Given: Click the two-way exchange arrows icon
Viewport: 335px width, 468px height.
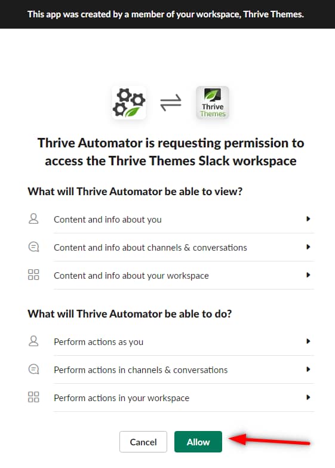Looking at the screenshot, I should click(x=171, y=103).
